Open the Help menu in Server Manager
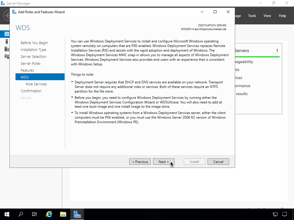This screenshot has width=294, height=220. [x=283, y=16]
